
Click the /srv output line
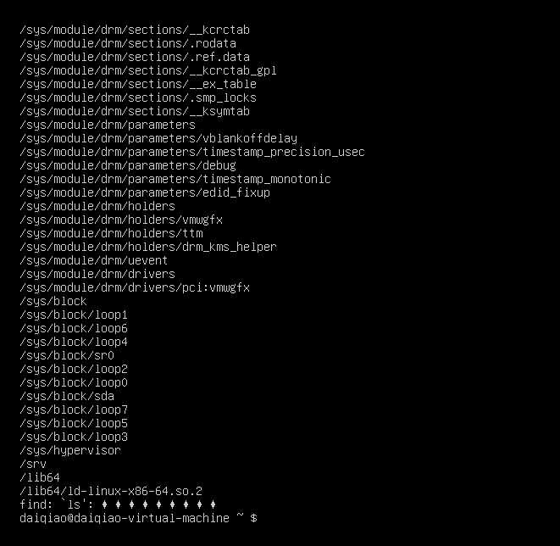tap(33, 465)
